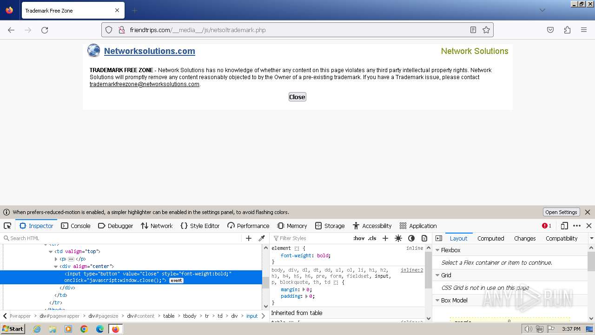Go back to previous page
Screen dimensions: 595x335
click(x=11, y=30)
